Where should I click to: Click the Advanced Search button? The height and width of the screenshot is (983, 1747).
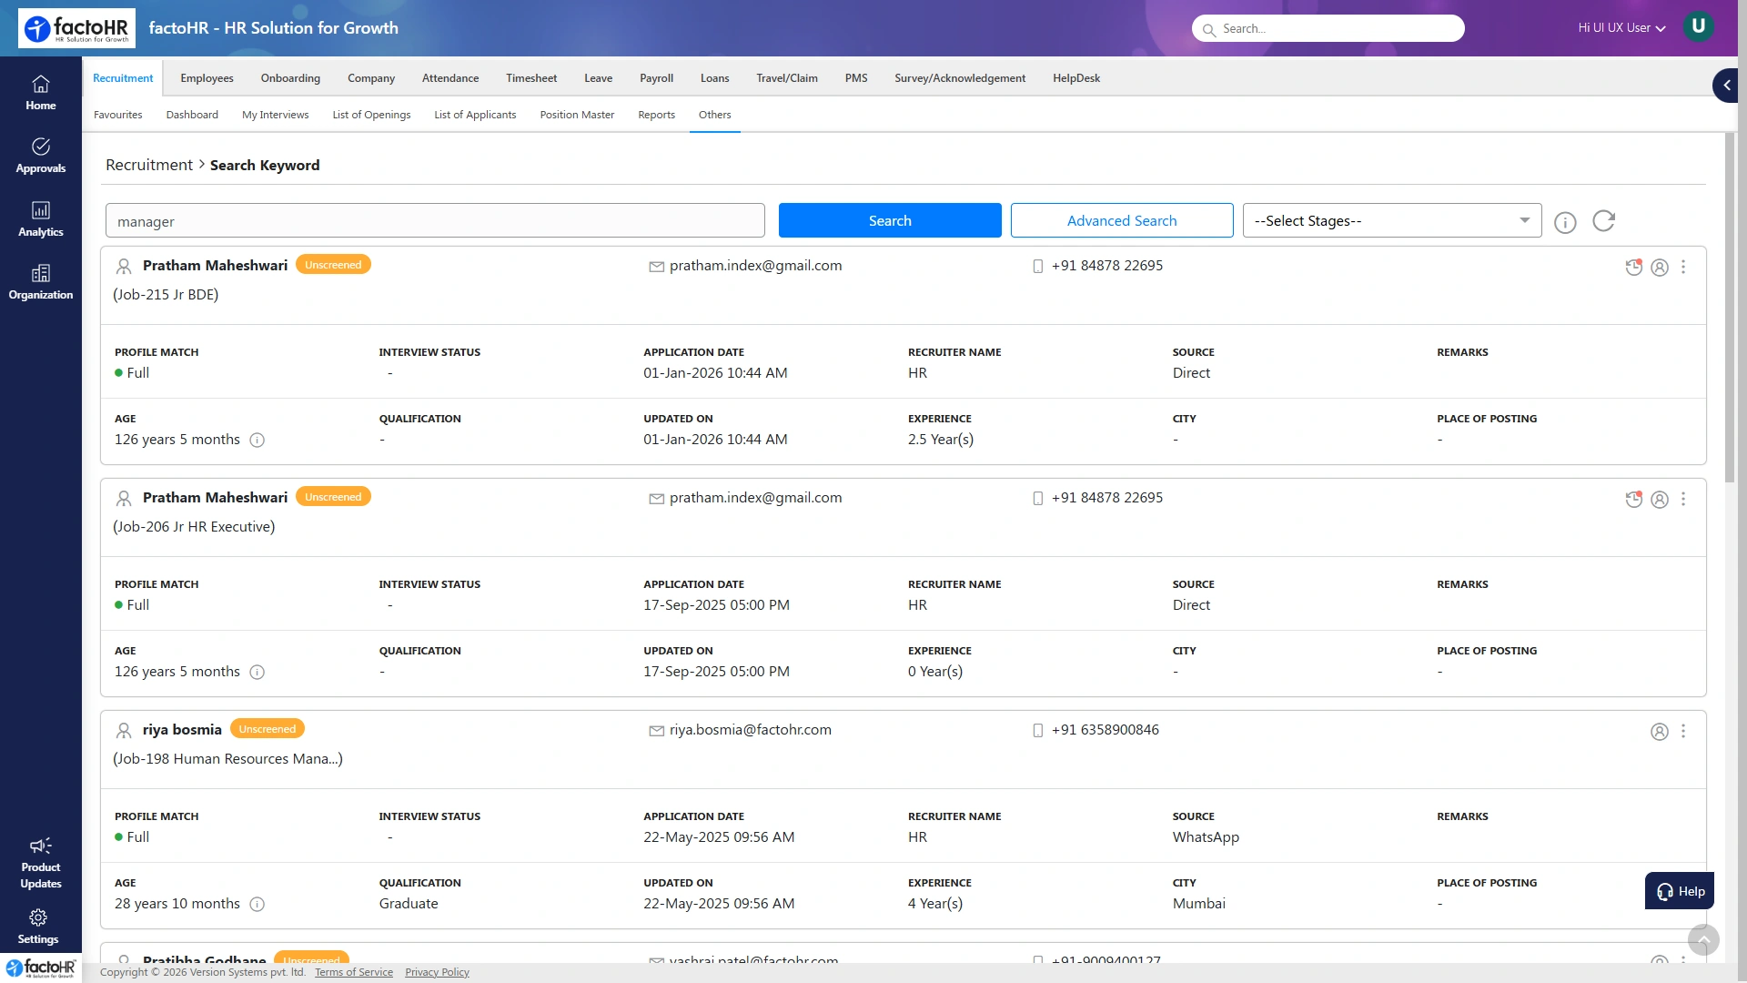coord(1122,220)
